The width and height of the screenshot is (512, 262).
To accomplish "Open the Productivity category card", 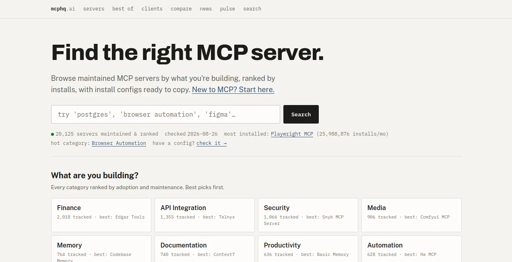I will (x=308, y=249).
